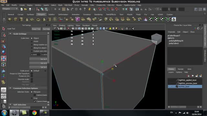Enable Discrete scale checkbox
This screenshot has height=116, width=207.
[32, 79]
